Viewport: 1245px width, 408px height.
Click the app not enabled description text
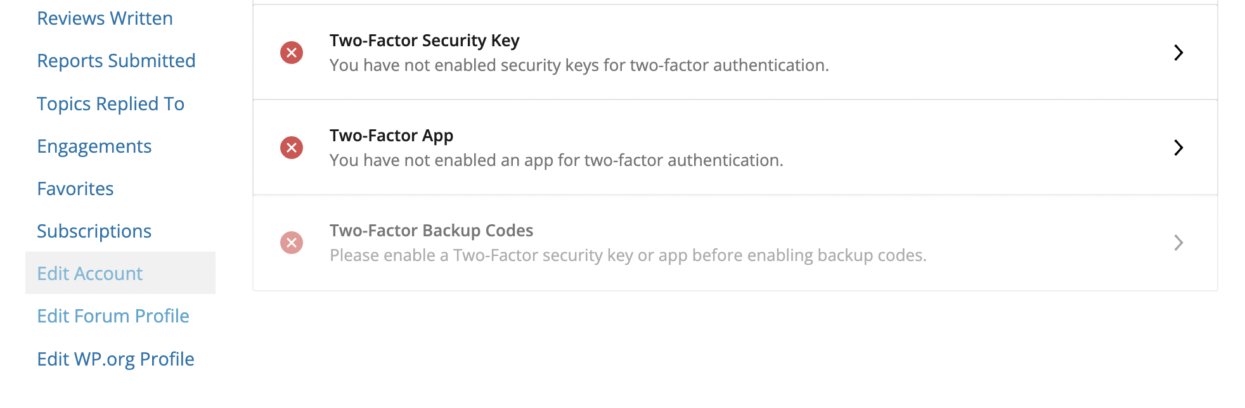556,160
